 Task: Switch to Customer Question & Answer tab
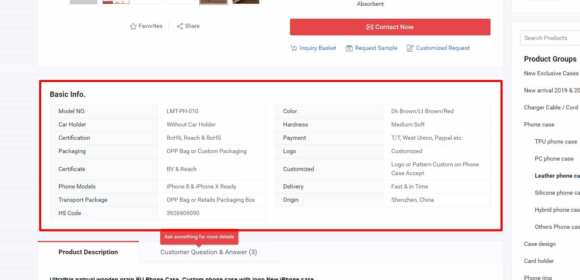point(208,252)
